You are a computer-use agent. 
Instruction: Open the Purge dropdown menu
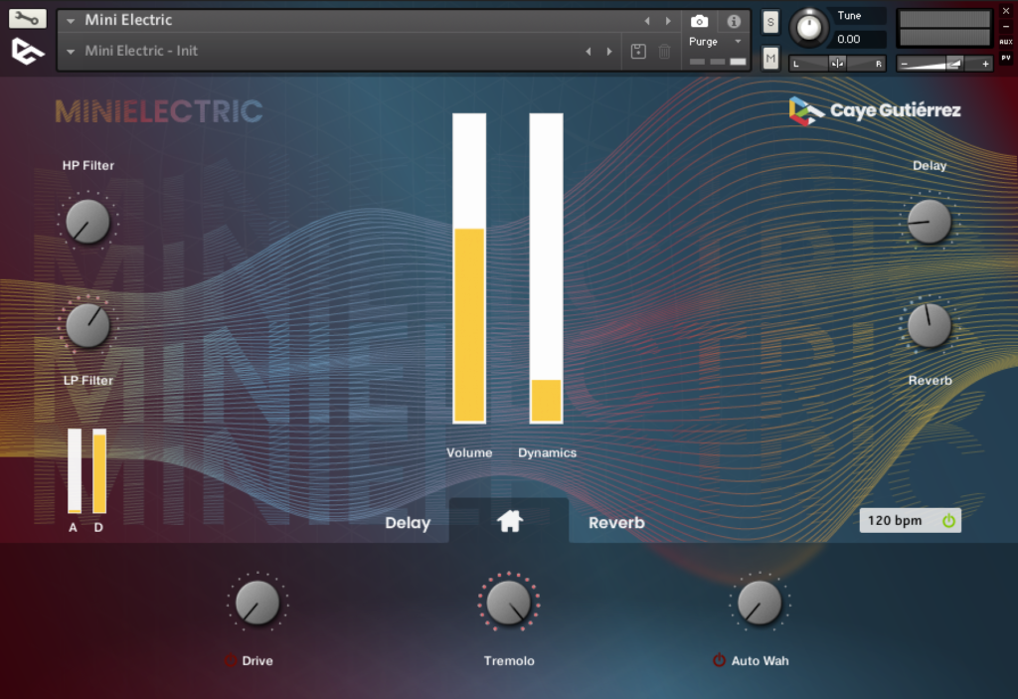[x=715, y=42]
